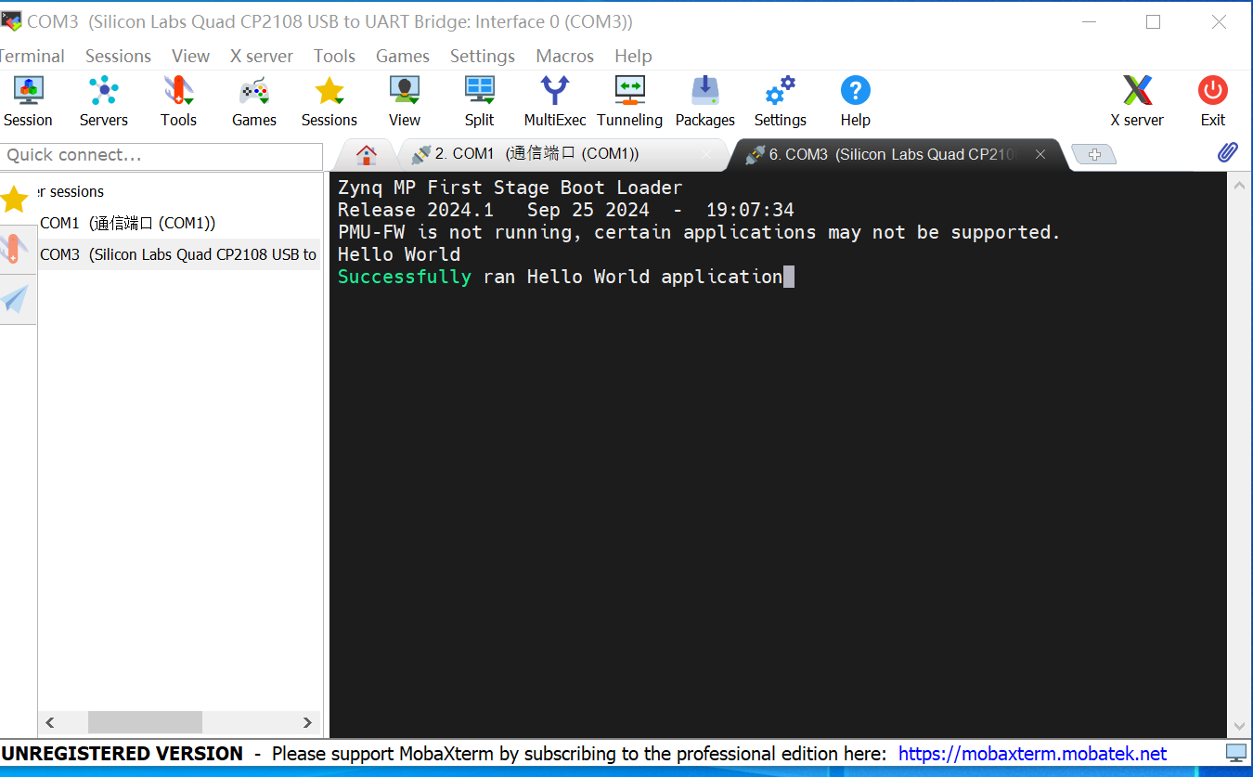Open the Sessions menu
Image resolution: width=1253 pixels, height=777 pixels.
(x=118, y=56)
